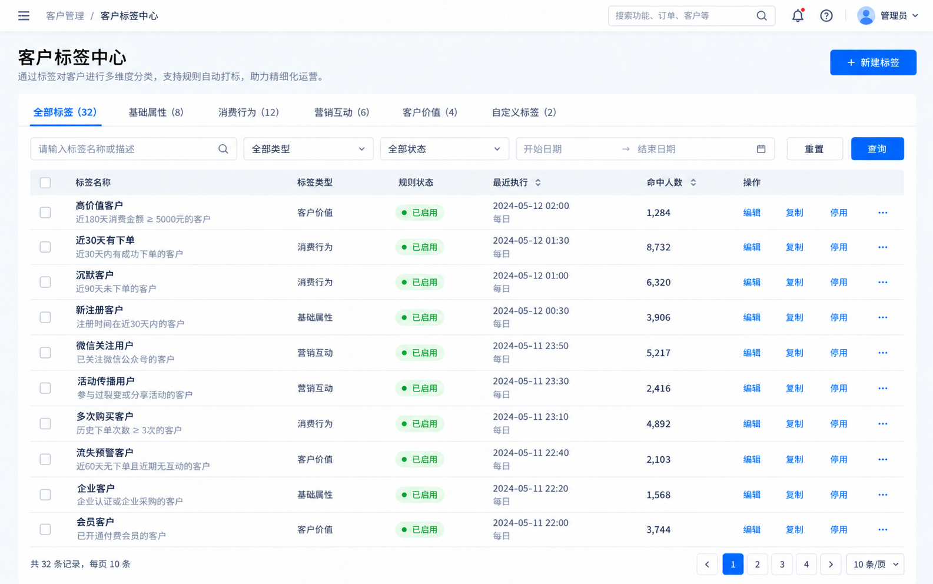Switch to 全部标签 (32) tab
Viewport: 933px width, 584px height.
point(65,112)
